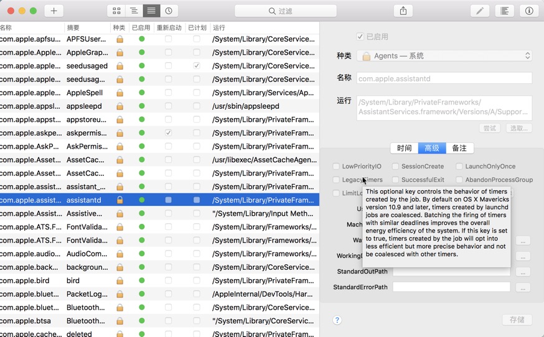Image resolution: width=544 pixels, height=337 pixels.
Task: Toggle scheduled checkbox in first seedusaged row
Action: [x=196, y=65]
